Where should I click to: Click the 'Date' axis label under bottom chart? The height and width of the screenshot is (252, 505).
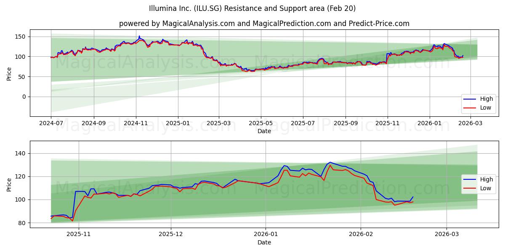click(x=264, y=242)
